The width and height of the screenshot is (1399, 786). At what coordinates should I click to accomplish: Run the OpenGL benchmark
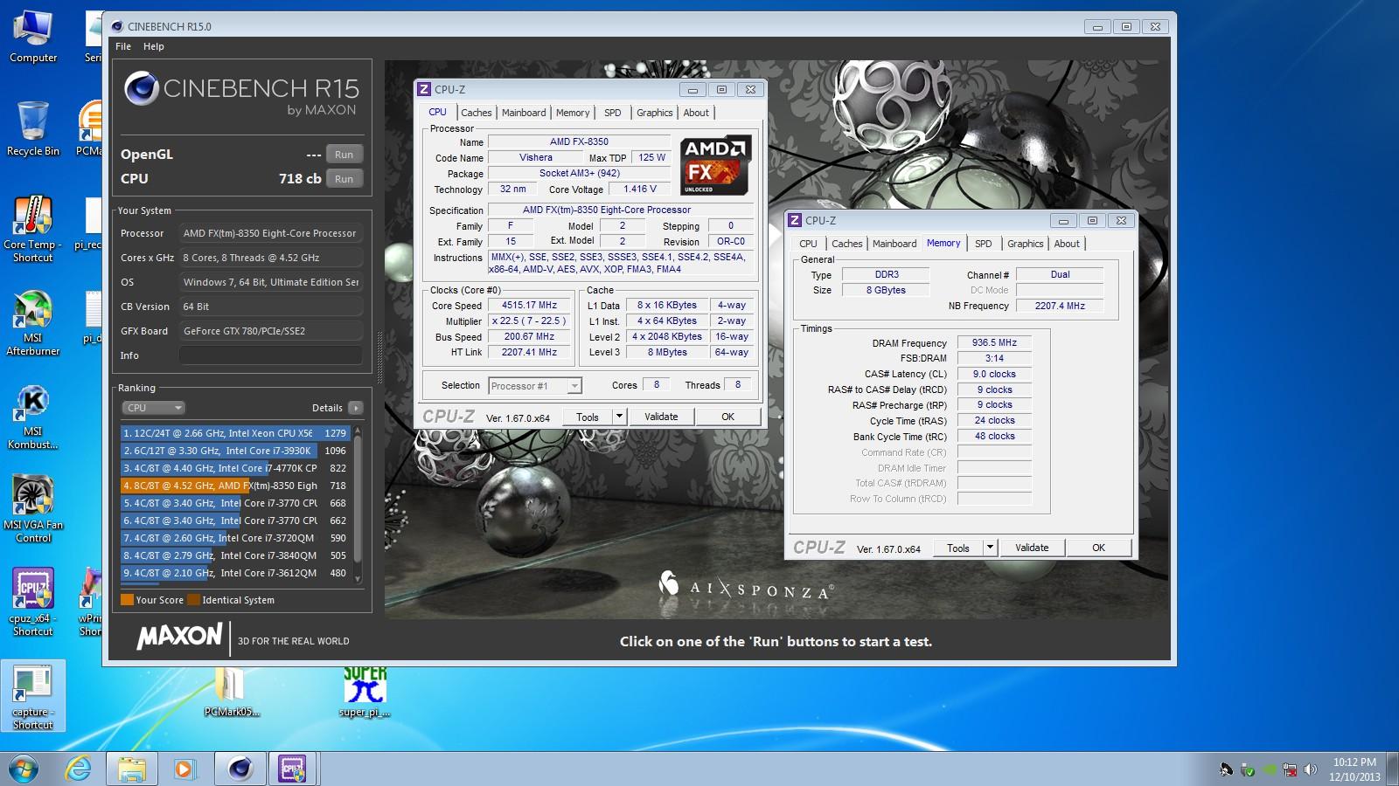344,155
